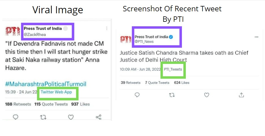This screenshot has height=136, width=265.
Task: Click the #MaharashtraPoliticalTurmoil hashtag
Action: (x=45, y=84)
